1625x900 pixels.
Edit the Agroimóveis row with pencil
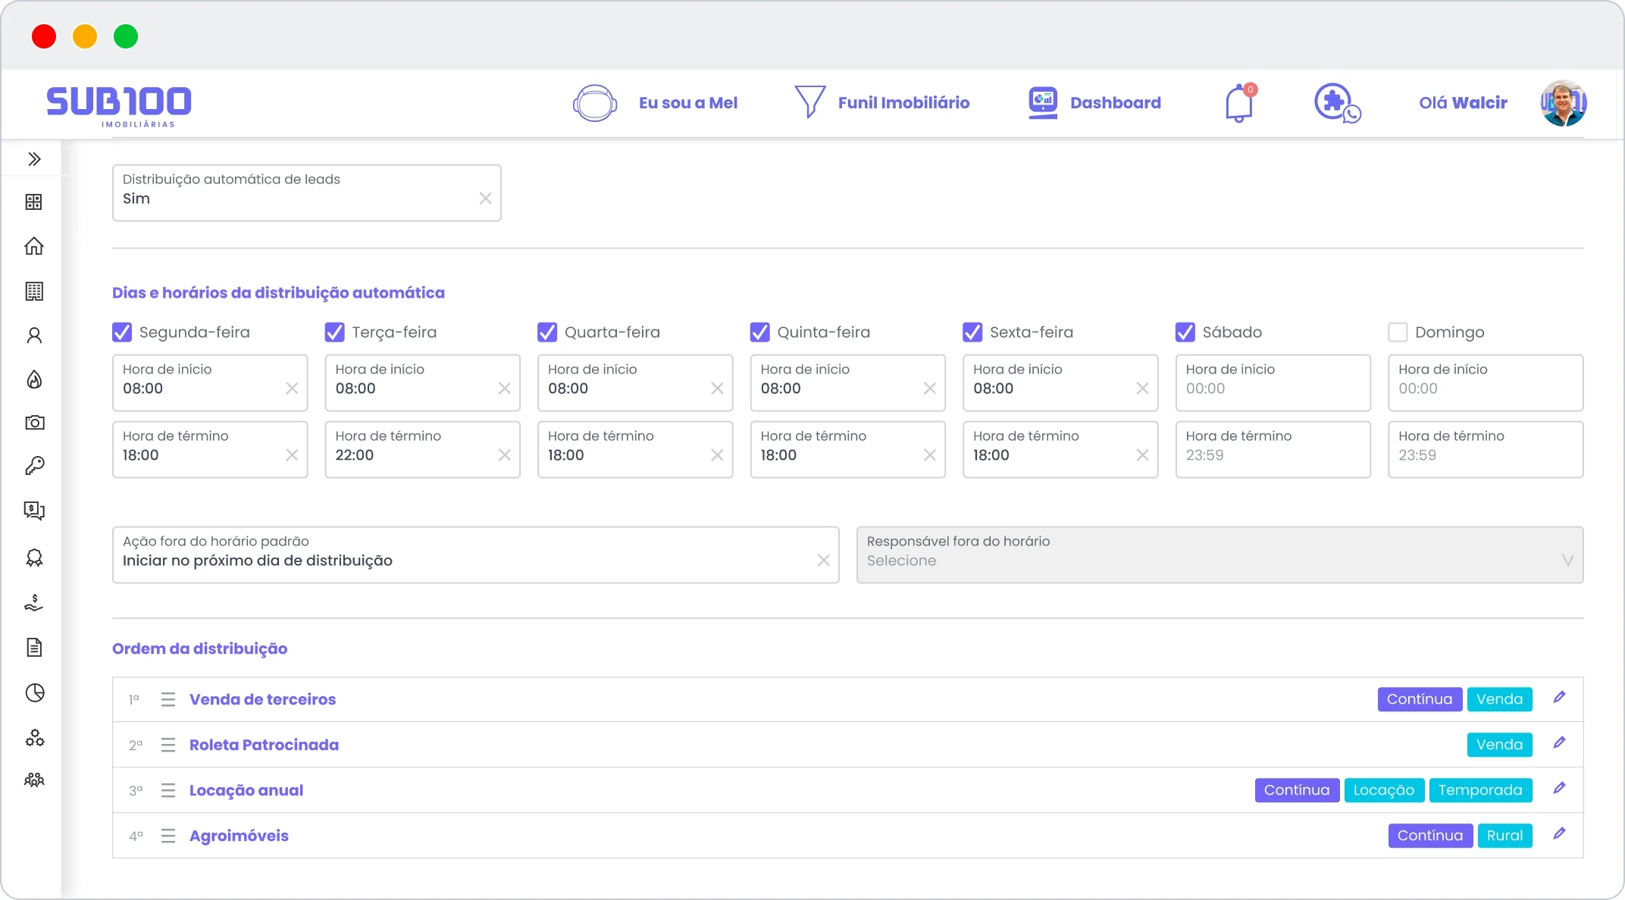click(x=1559, y=834)
